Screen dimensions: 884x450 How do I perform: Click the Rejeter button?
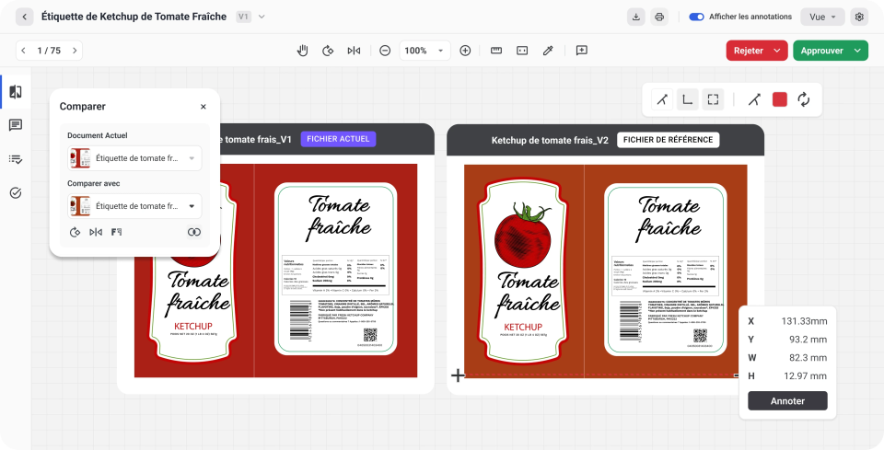coord(749,51)
